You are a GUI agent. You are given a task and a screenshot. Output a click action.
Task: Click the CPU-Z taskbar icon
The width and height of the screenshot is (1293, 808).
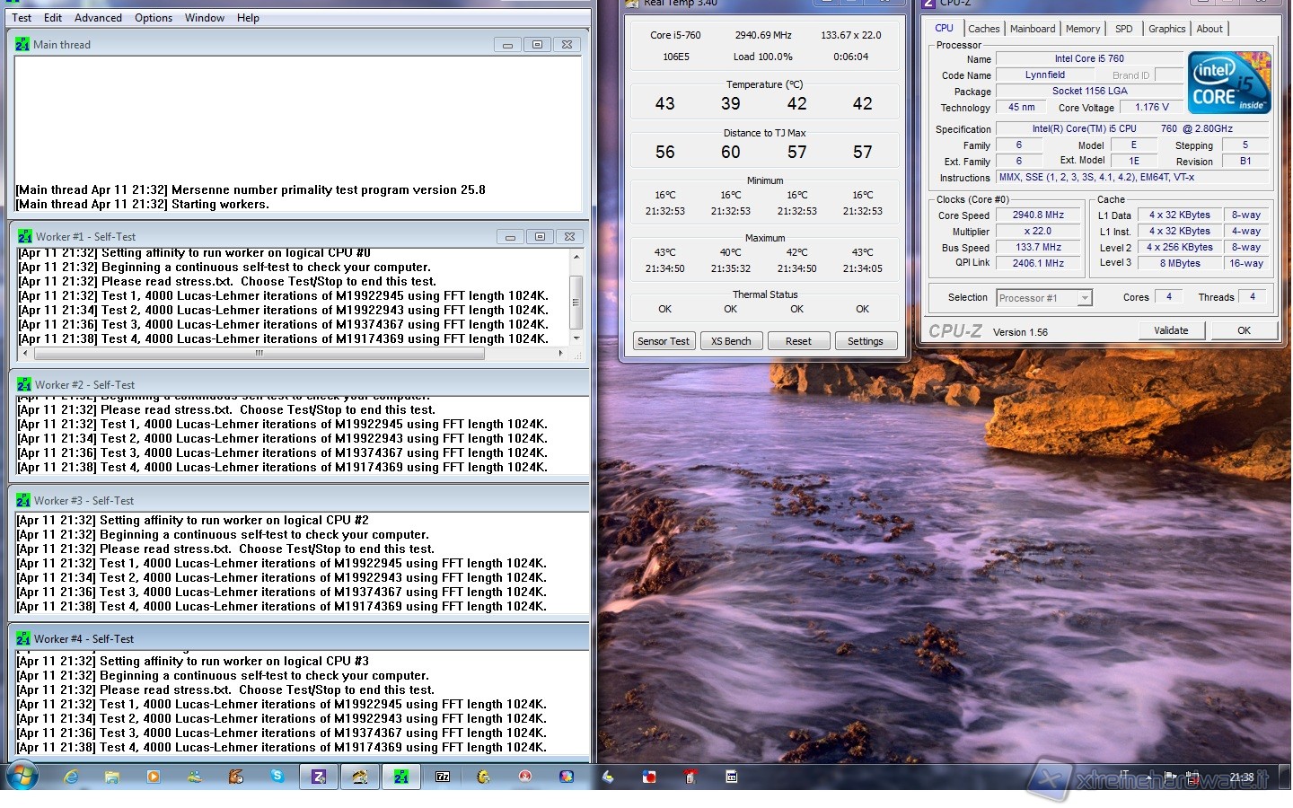pyautogui.click(x=319, y=777)
